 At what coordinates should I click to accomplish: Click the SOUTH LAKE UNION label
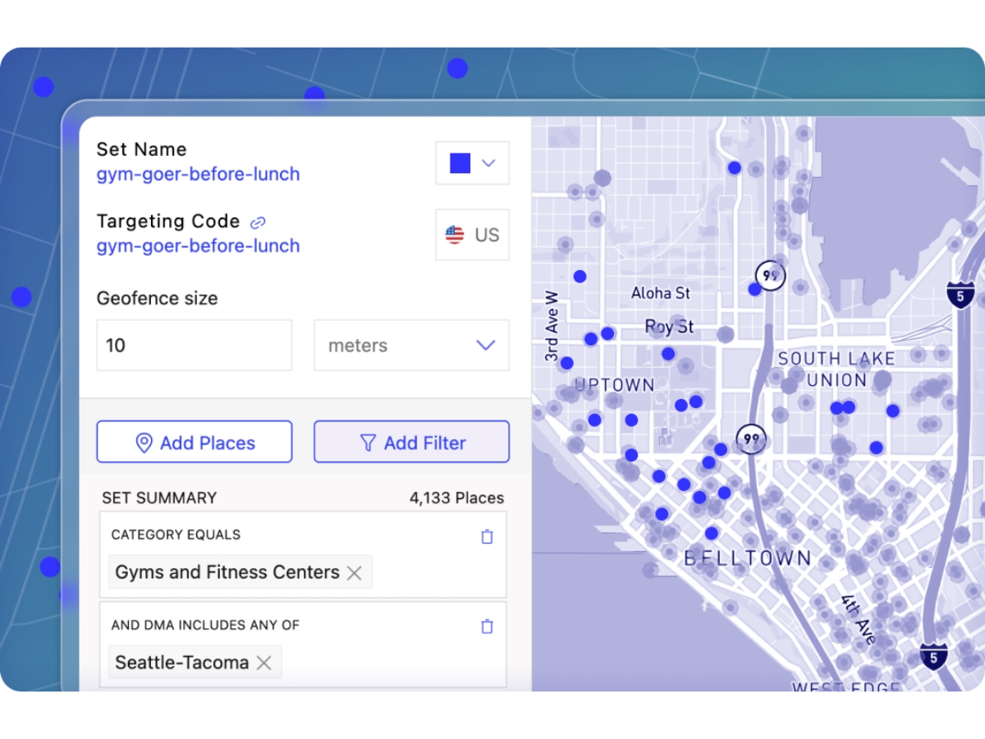point(836,369)
